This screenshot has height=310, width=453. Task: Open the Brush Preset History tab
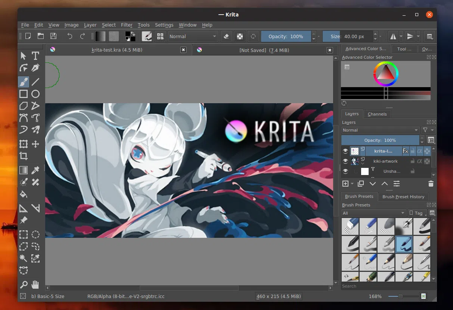pyautogui.click(x=403, y=197)
